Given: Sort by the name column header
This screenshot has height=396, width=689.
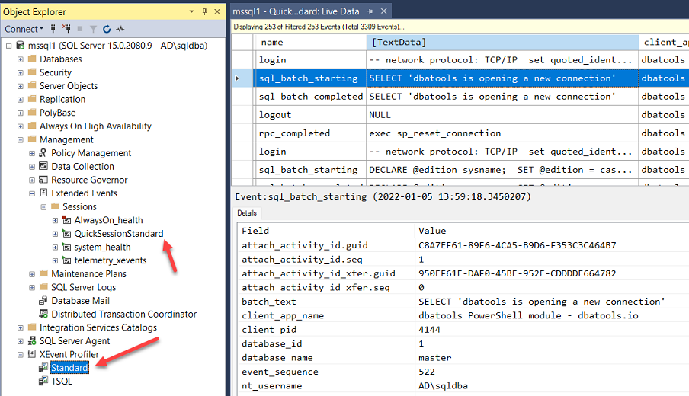Looking at the screenshot, I should coord(309,43).
